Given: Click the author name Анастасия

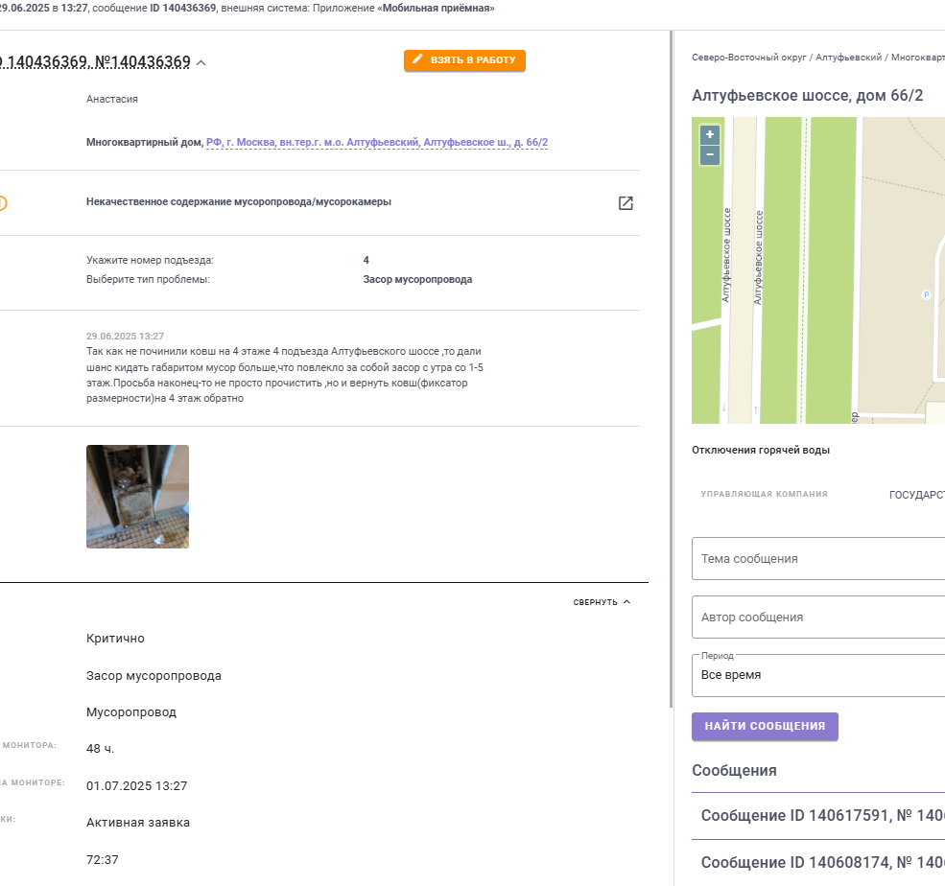Looking at the screenshot, I should point(112,99).
